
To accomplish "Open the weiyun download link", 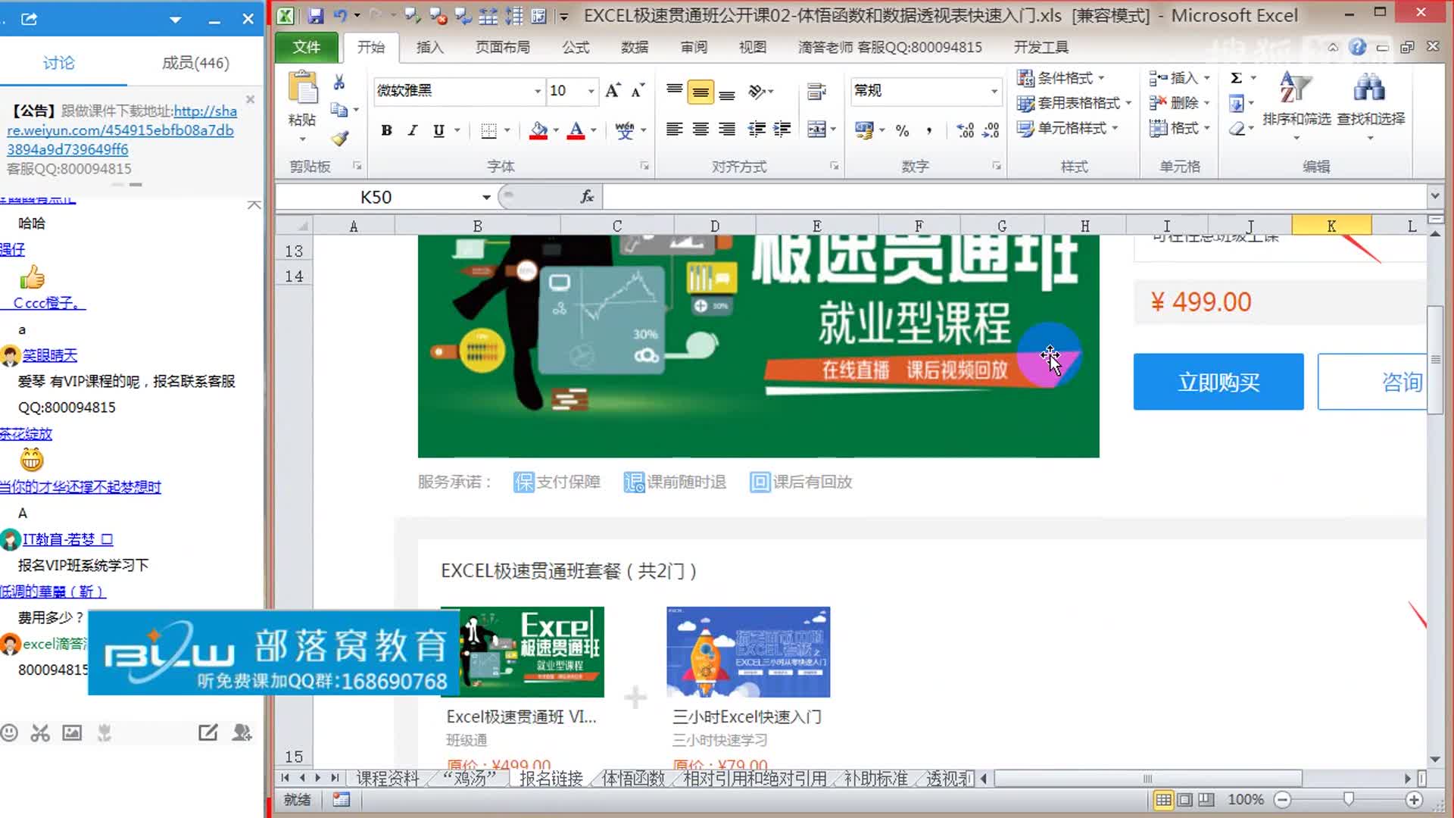I will (121, 130).
